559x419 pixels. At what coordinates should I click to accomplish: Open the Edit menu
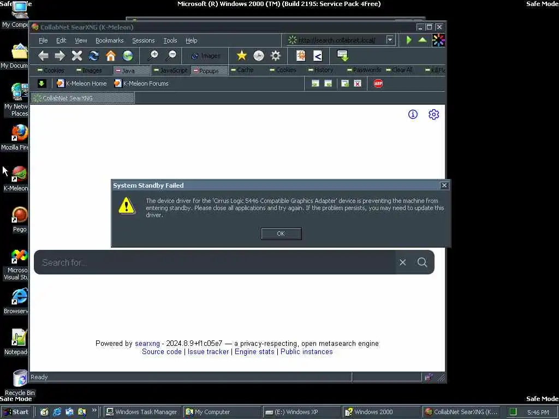coord(61,40)
